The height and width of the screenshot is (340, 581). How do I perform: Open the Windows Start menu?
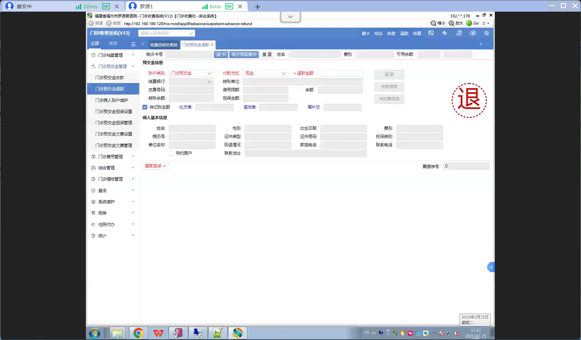point(95,333)
